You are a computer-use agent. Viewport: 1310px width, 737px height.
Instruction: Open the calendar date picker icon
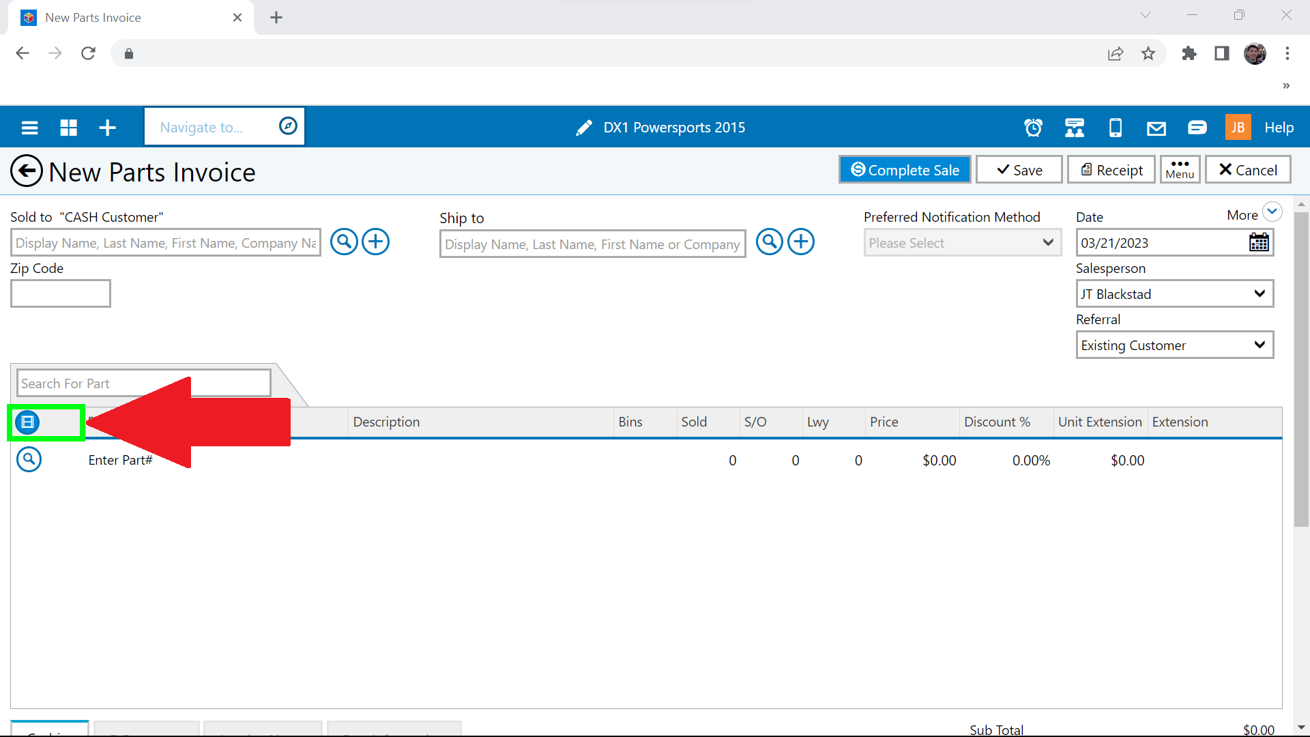tap(1259, 242)
